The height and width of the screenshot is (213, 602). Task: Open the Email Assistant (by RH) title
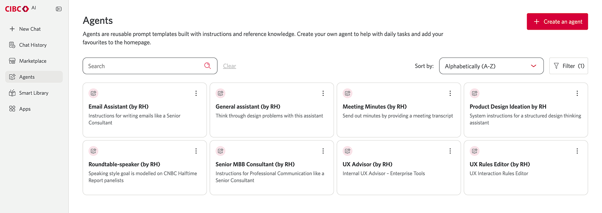point(119,107)
